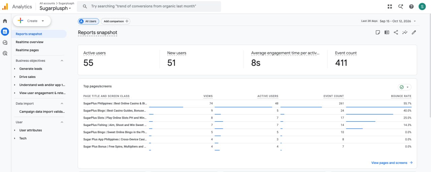The width and height of the screenshot is (431, 172).
Task: Click the annotations note icon
Action: pyautogui.click(x=378, y=32)
